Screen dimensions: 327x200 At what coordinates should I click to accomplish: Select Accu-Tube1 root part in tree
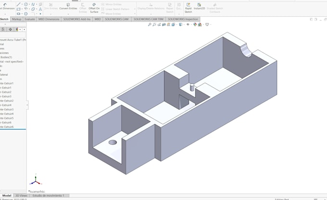[x=13, y=40]
